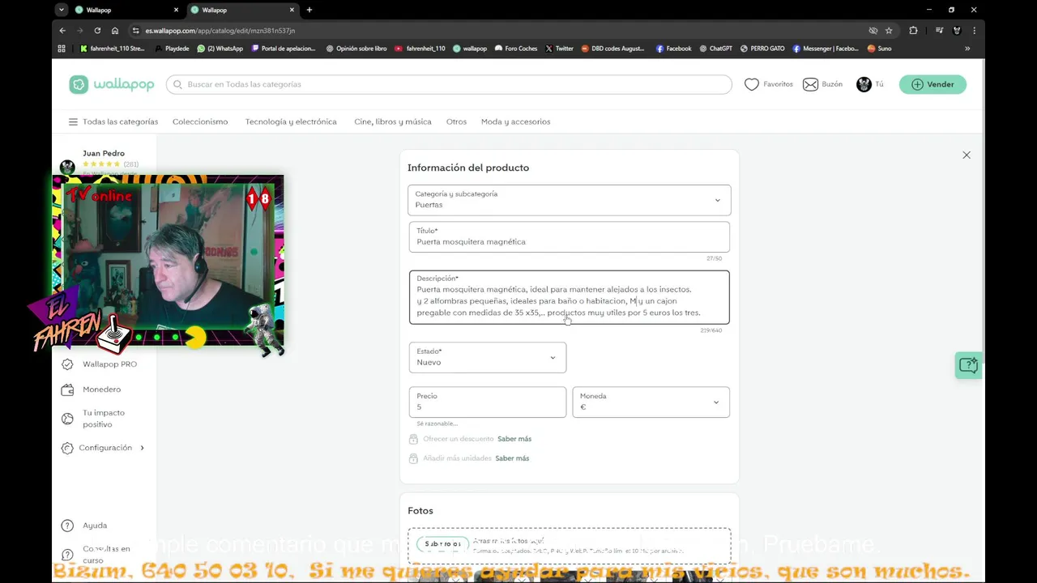Image resolution: width=1037 pixels, height=583 pixels.
Task: Expand Categoría y subcategoría dropdown
Action: point(569,200)
